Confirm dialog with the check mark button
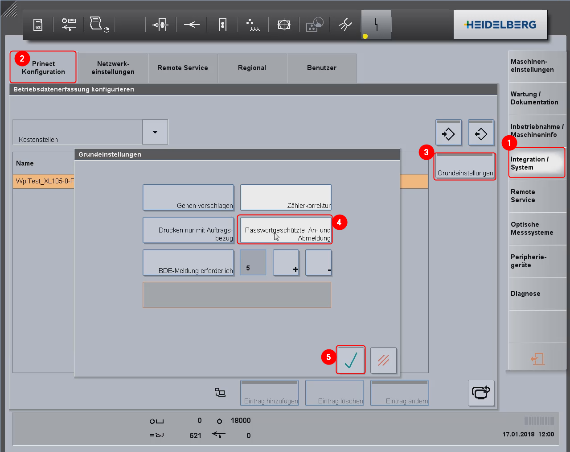The height and width of the screenshot is (452, 570). coord(351,360)
